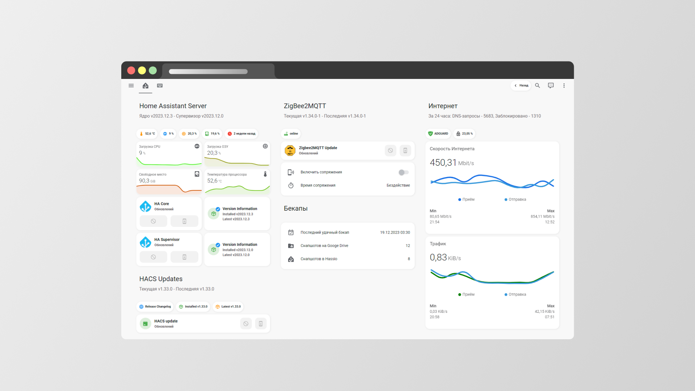Image resolution: width=695 pixels, height=391 pixels.
Task: Click skip button on Zigbee2MQTT Update row
Action: coord(390,151)
